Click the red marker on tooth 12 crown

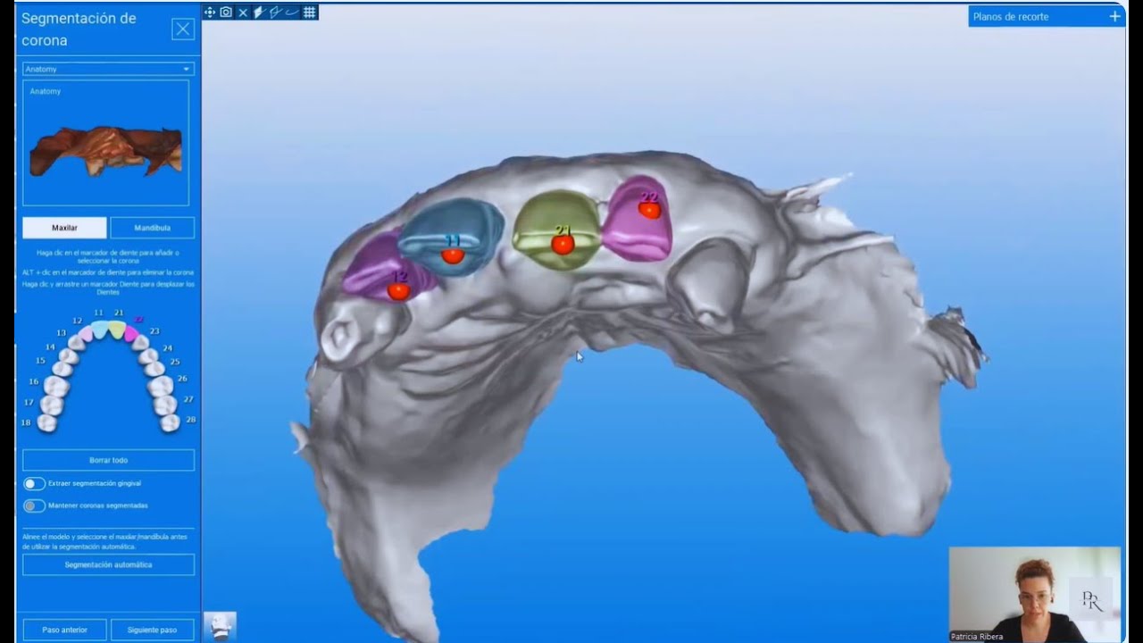pos(398,290)
